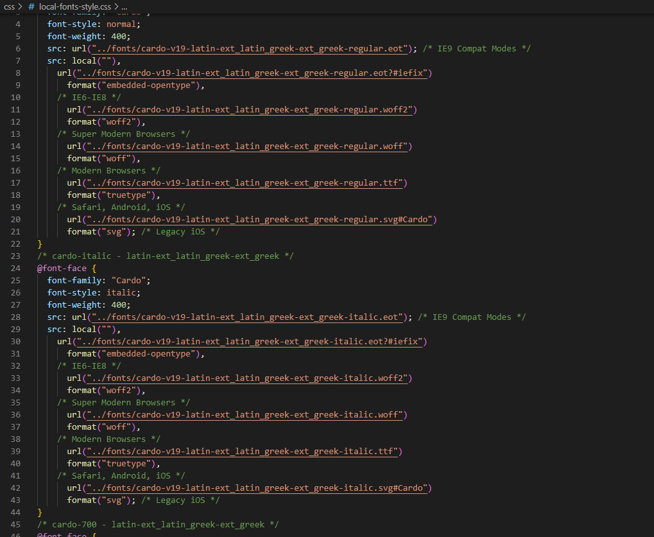
Task: Open the local-fonts-style.css breadcrumb segment
Action: tap(74, 6)
